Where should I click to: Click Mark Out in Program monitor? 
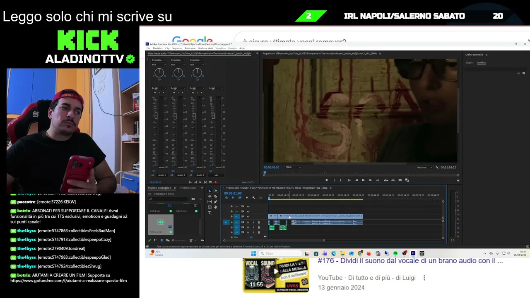tap(340, 180)
